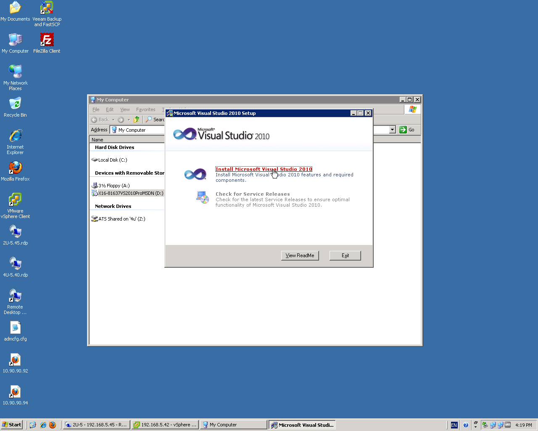
Task: Launch Internet Explorer from the Quick Launch bar
Action: pyautogui.click(x=43, y=425)
